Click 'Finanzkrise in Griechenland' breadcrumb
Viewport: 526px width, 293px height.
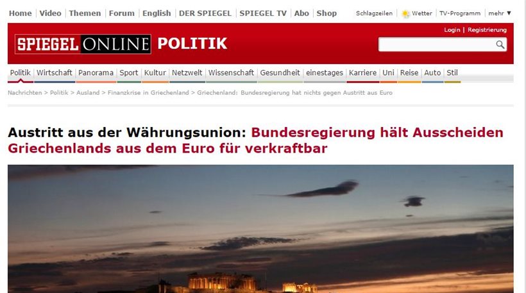click(148, 92)
